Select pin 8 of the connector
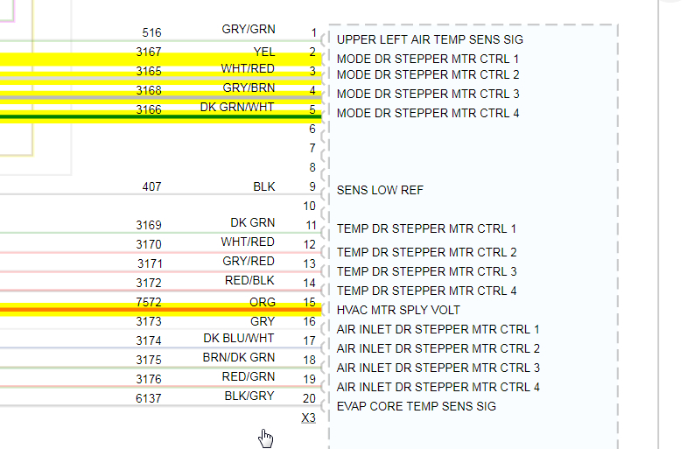687x449 pixels. point(312,168)
